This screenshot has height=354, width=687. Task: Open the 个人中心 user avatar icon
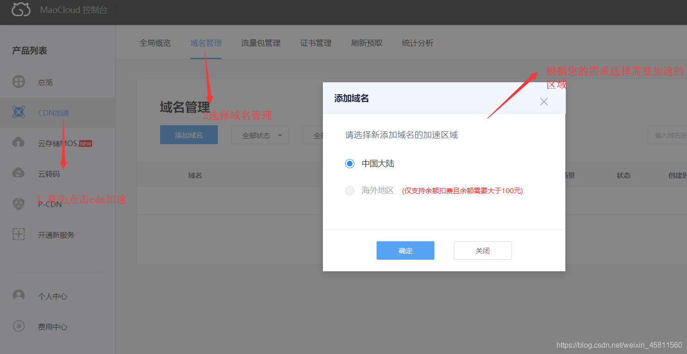[x=19, y=296]
